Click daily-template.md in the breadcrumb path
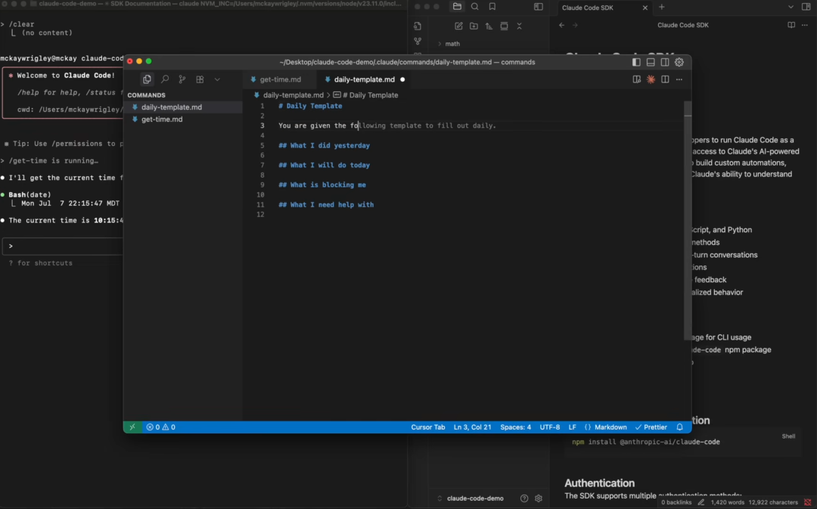Viewport: 817px width, 509px height. (x=293, y=95)
